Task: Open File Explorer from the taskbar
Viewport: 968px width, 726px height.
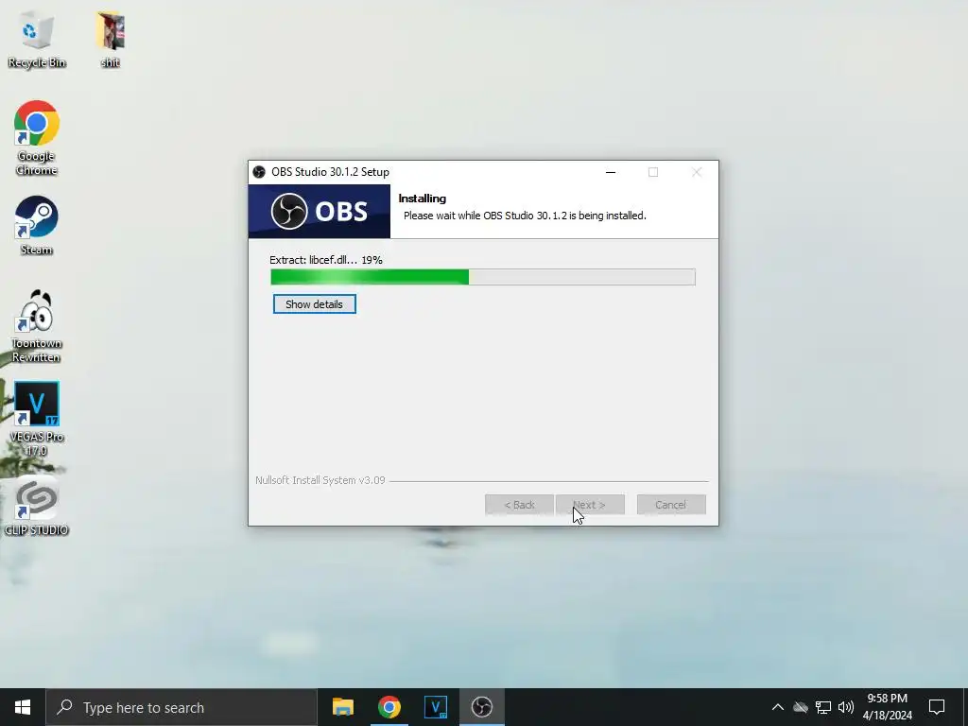Action: 342,707
